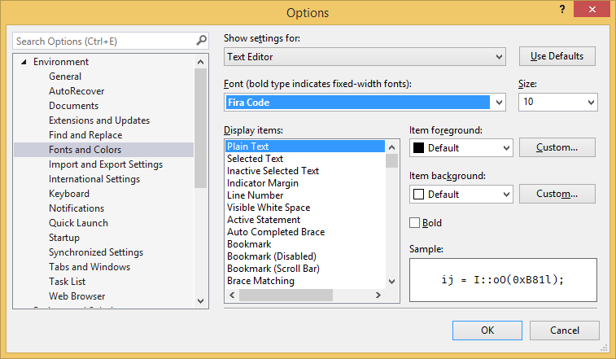Click the help question mark icon
616x359 pixels.
(561, 10)
